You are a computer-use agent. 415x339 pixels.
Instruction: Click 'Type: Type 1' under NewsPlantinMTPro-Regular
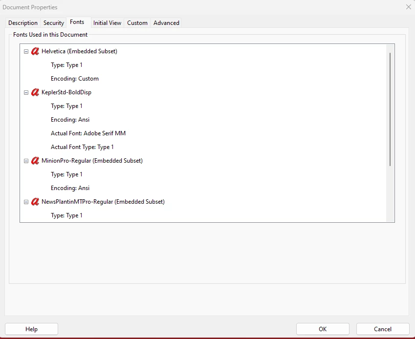[66, 215]
